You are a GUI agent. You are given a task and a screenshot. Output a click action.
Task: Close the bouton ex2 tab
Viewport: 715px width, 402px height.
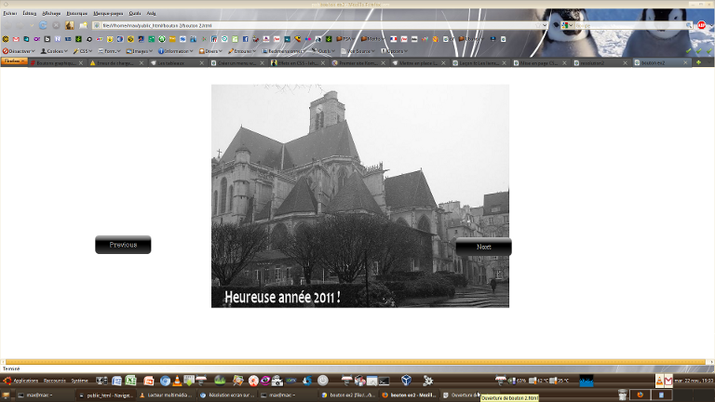click(685, 63)
